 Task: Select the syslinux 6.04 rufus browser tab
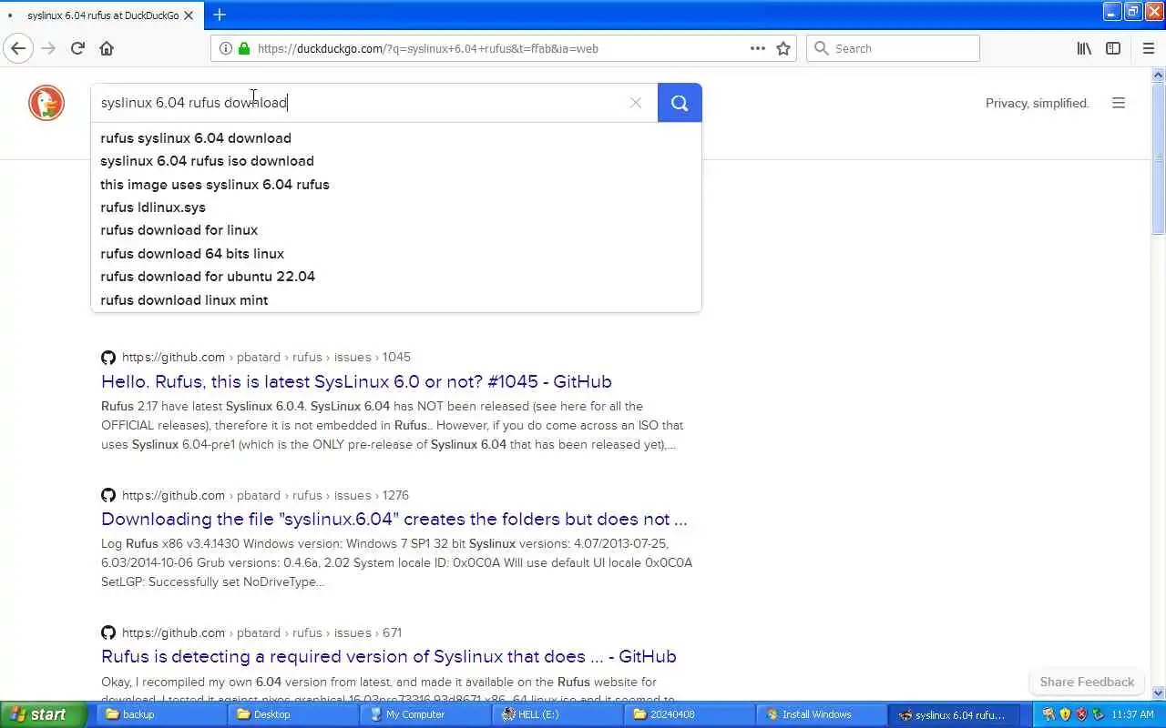(x=101, y=15)
